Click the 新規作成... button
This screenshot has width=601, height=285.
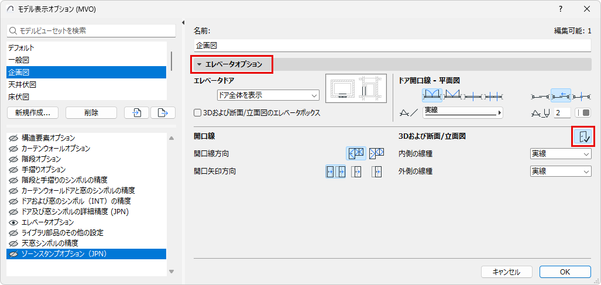33,112
